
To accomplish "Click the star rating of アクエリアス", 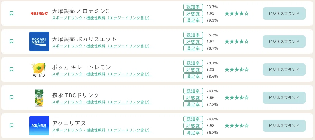I will (x=237, y=126).
